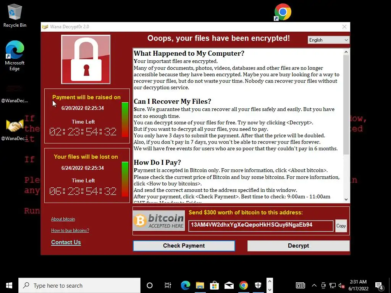391x293 pixels.
Task: Click the Check Payment button
Action: (x=184, y=246)
